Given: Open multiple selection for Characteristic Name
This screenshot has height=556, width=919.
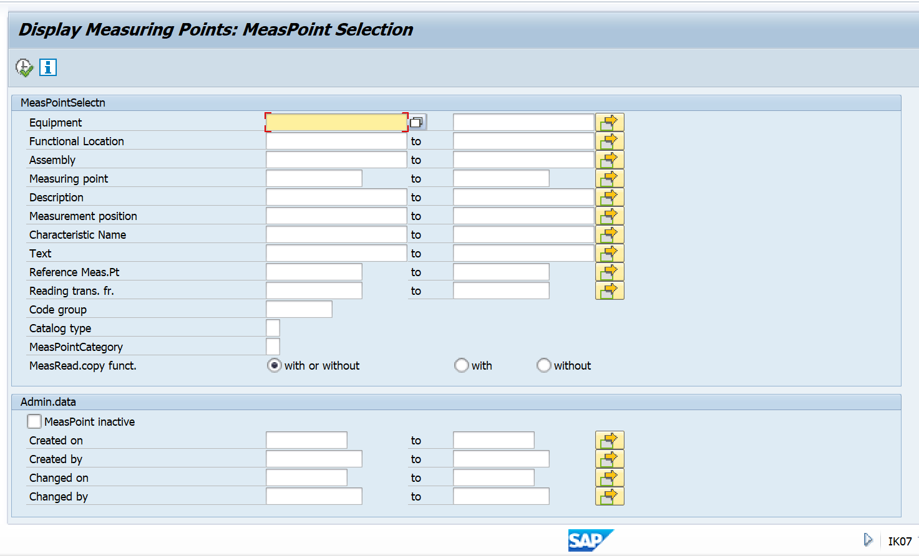Looking at the screenshot, I should click(x=610, y=234).
